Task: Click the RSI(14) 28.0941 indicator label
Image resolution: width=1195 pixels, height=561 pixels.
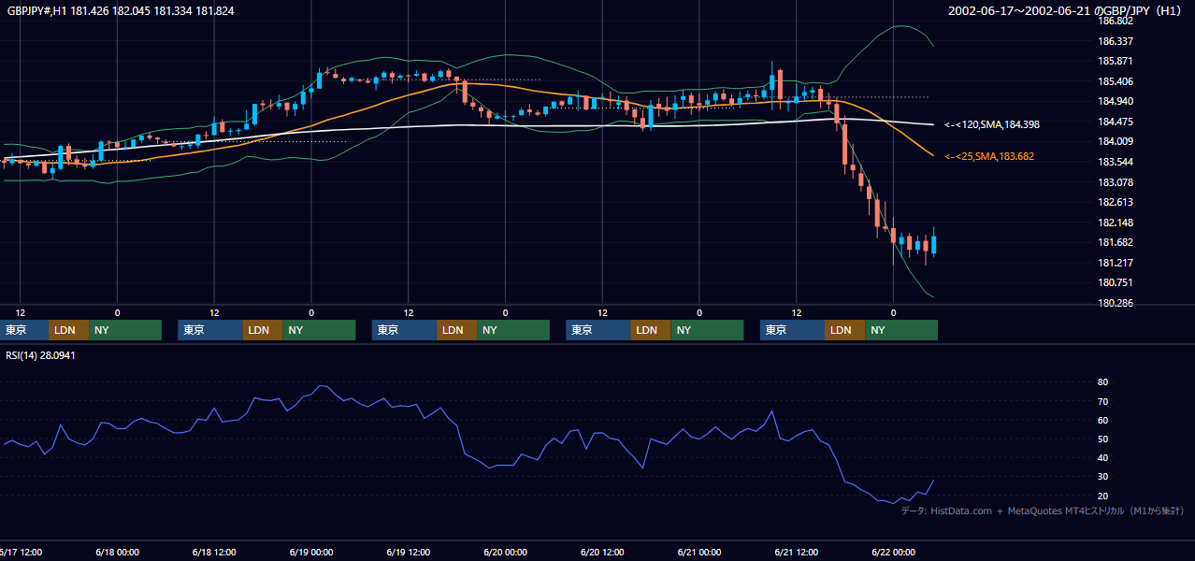Action: [40, 355]
